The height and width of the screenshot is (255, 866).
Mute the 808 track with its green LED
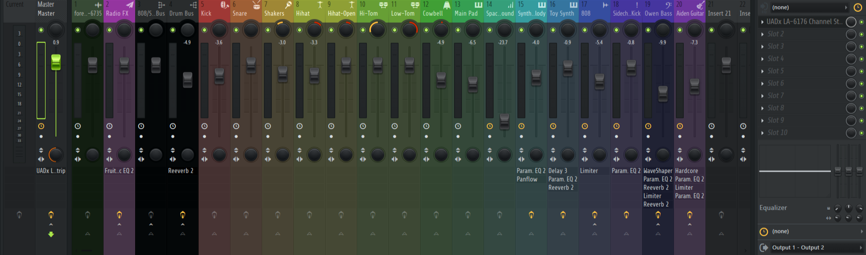pyautogui.click(x=585, y=30)
